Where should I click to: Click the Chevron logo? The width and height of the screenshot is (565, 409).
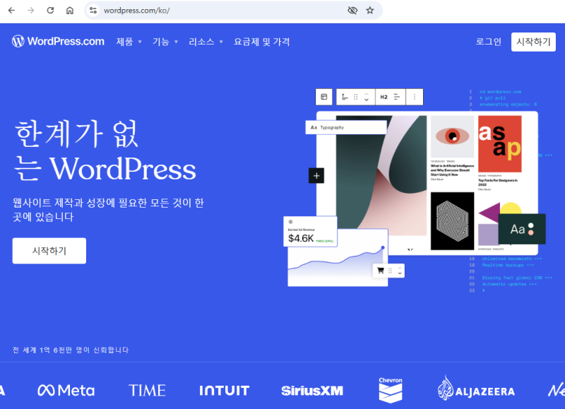(391, 390)
